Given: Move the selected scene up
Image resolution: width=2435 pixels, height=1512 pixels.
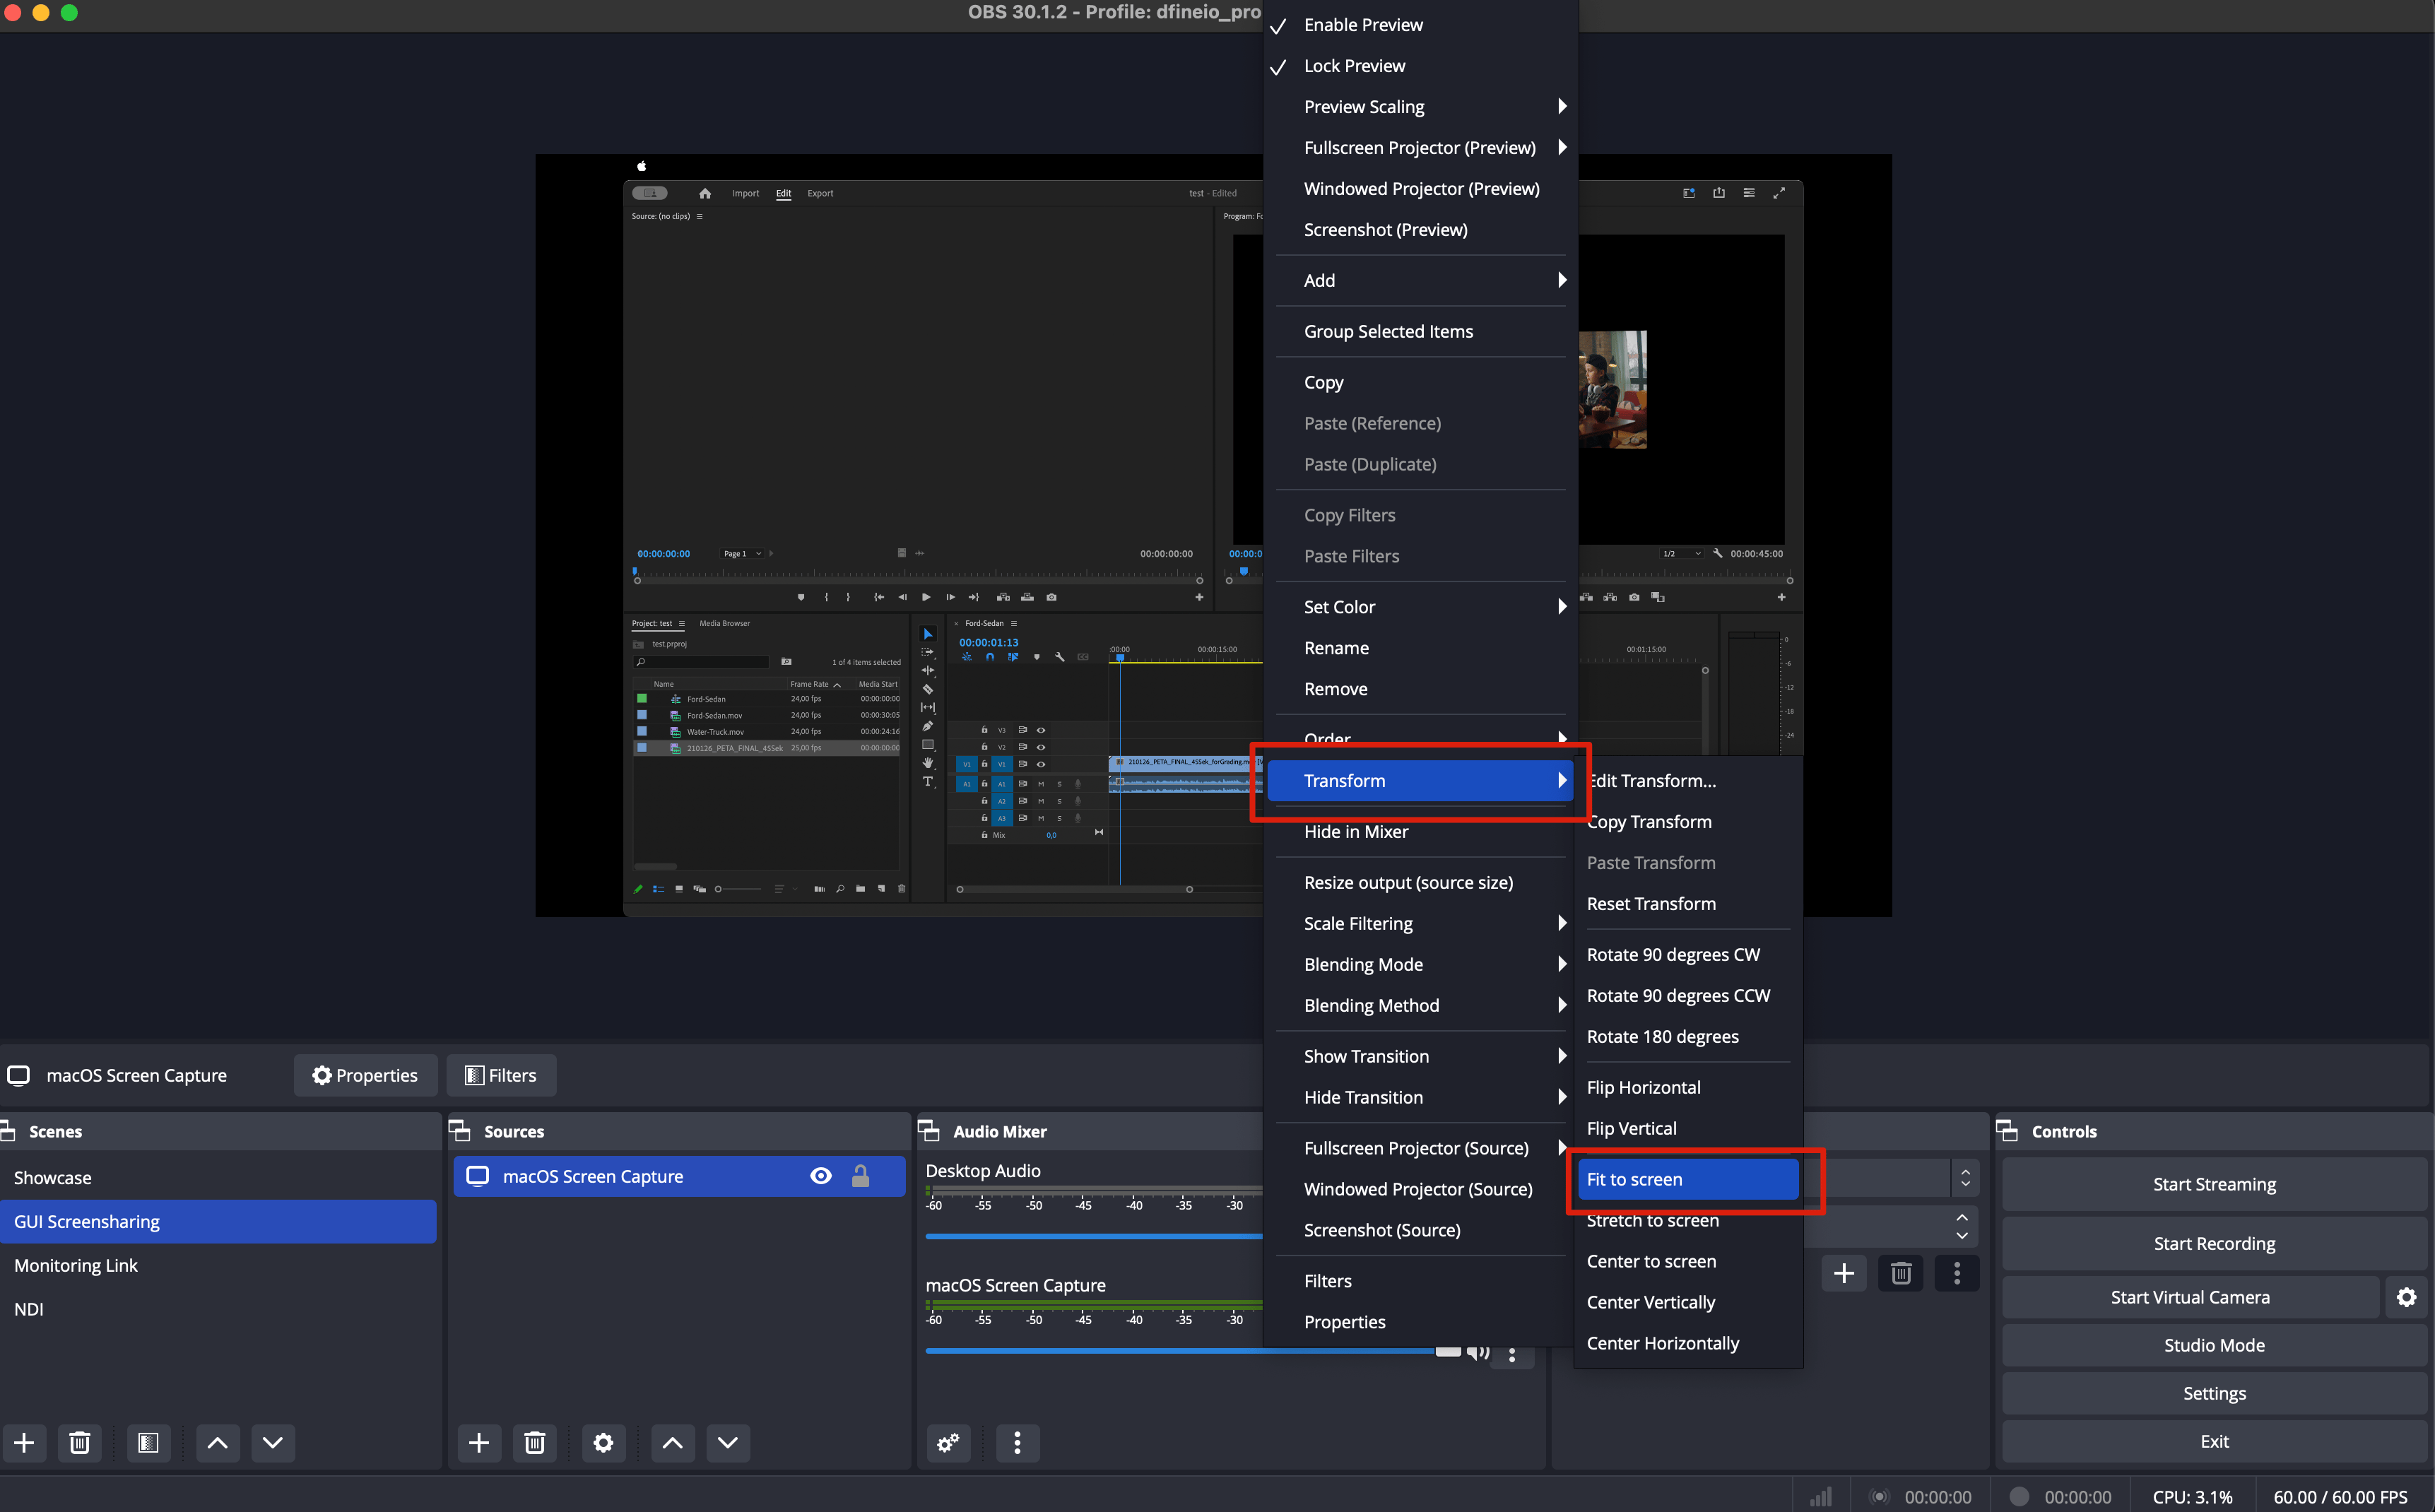Looking at the screenshot, I should [217, 1443].
